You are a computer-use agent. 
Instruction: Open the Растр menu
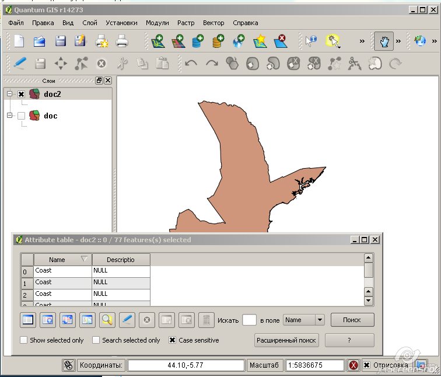click(185, 23)
